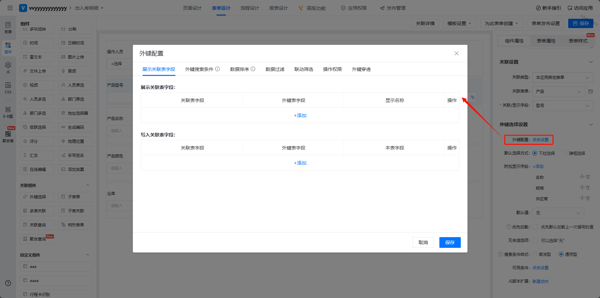Enable 优先默认加载上一次填写的值 checkbox
The height and width of the screenshot is (298, 600).
tap(535, 227)
